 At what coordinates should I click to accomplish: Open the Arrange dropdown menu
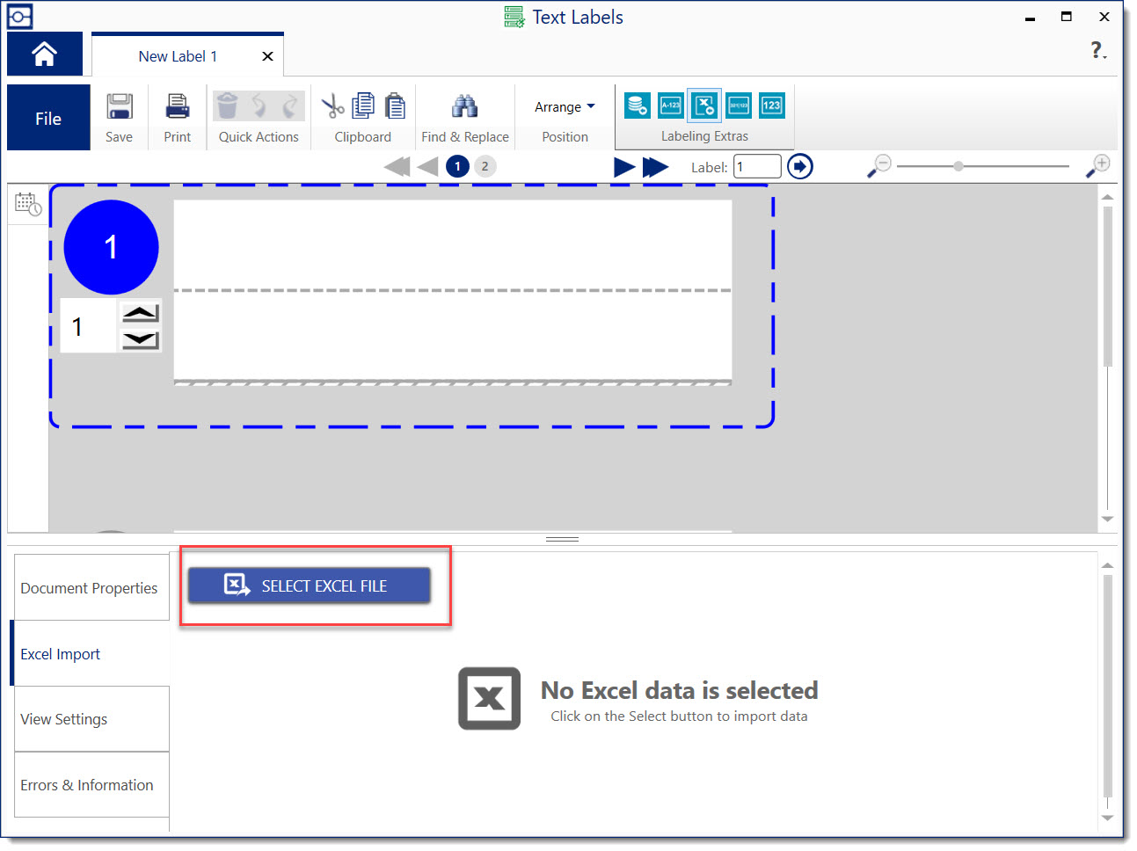coord(565,106)
